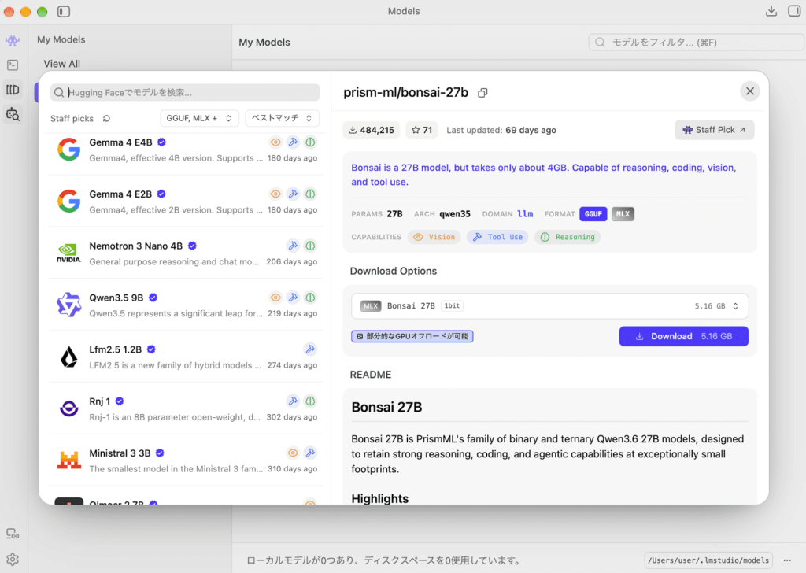
Task: Open the ベストマッチ sort dropdown
Action: (282, 118)
